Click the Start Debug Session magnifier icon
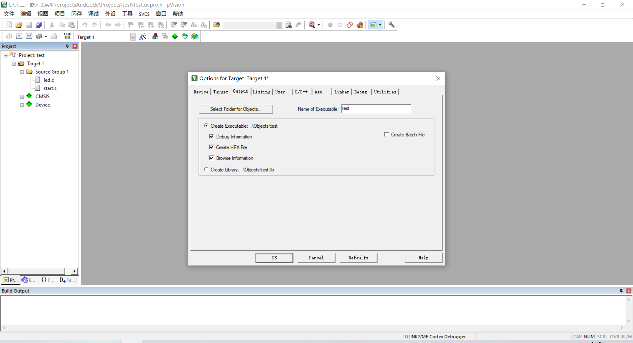Image resolution: width=633 pixels, height=343 pixels. click(x=312, y=25)
